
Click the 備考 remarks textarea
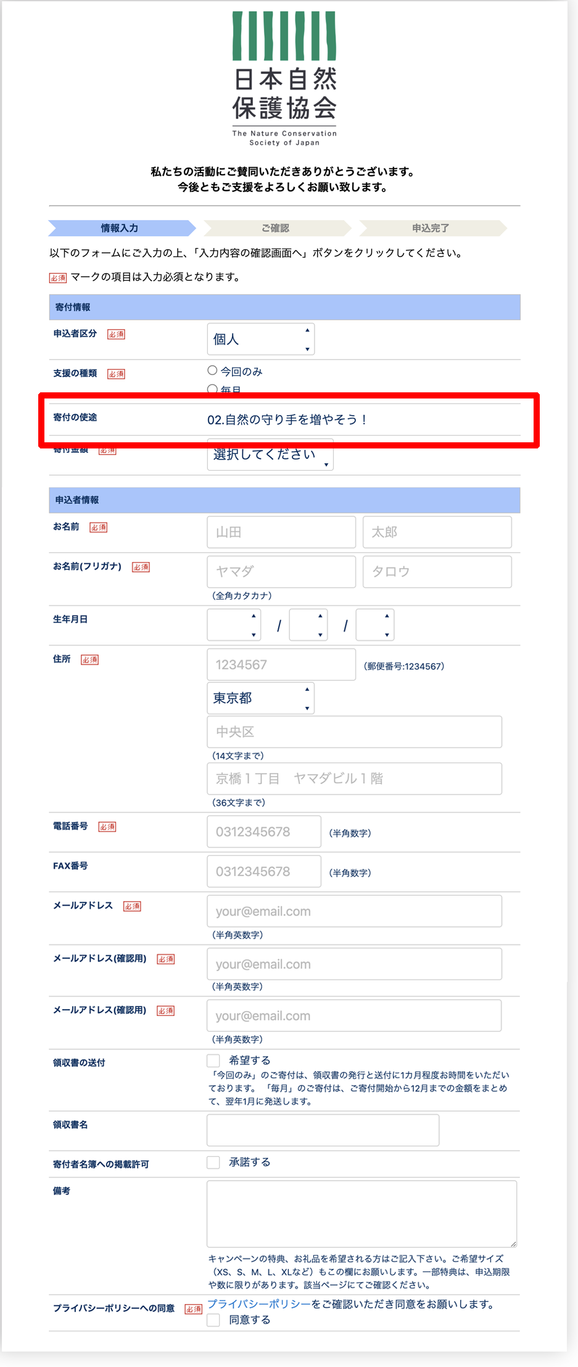click(x=362, y=1215)
